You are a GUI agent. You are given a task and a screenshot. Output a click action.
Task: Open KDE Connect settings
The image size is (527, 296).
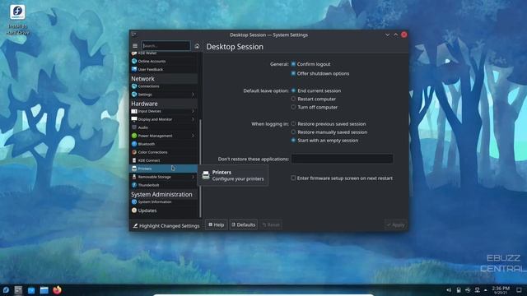164,160
